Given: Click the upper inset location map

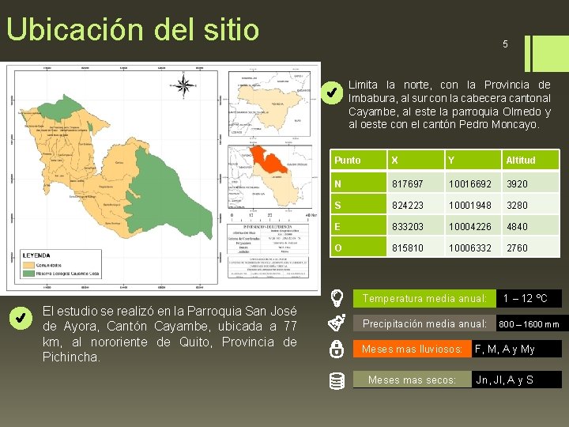Looking at the screenshot, I should (x=269, y=104).
